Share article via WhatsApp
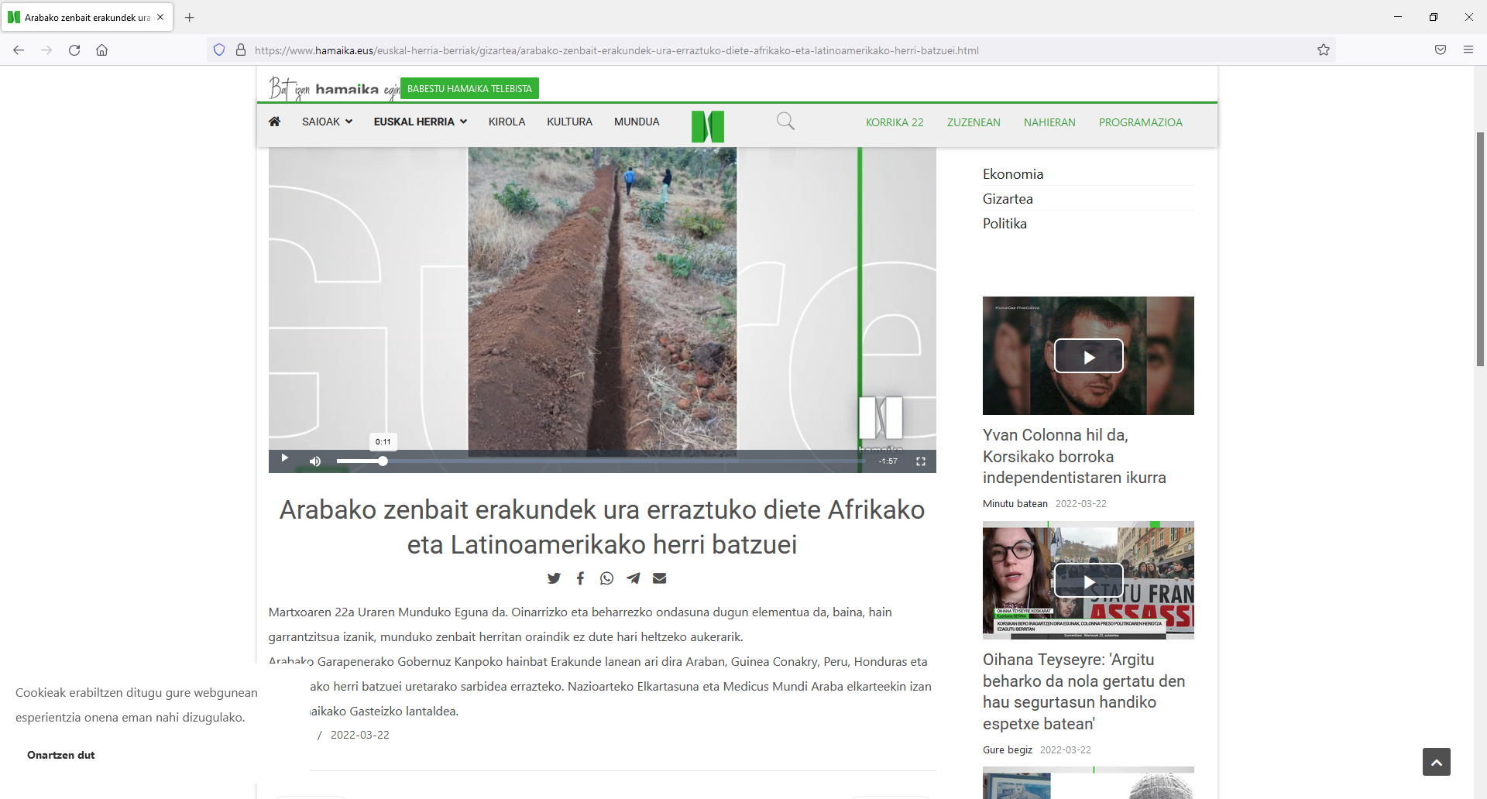 tap(606, 578)
